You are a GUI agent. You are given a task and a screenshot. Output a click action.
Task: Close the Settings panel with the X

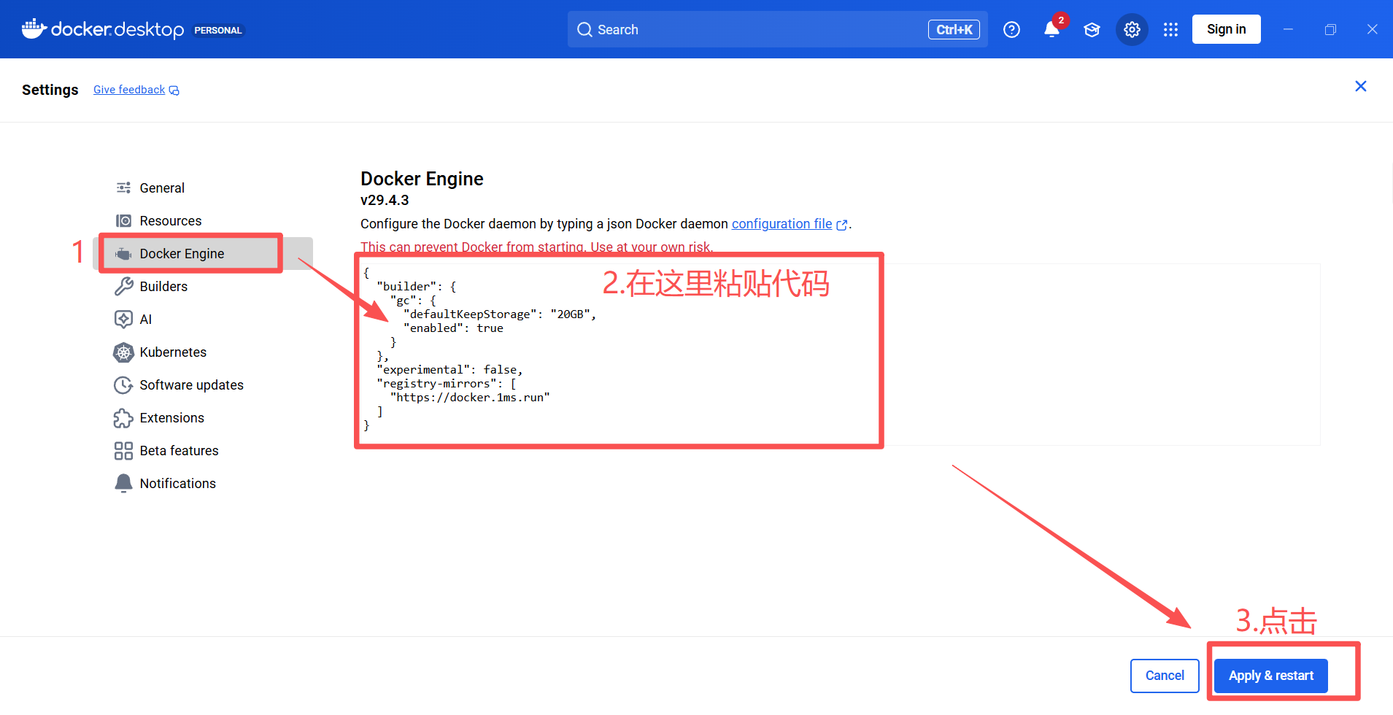tap(1360, 86)
